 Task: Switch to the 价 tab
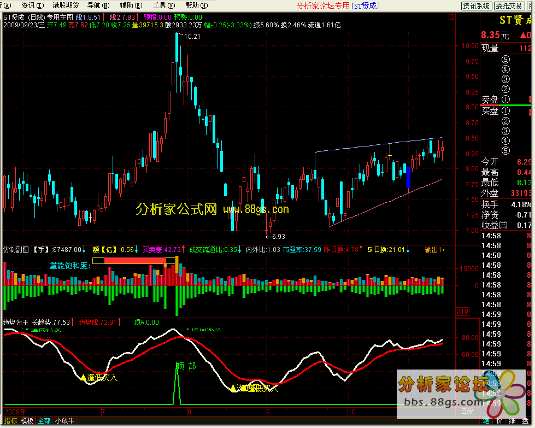(499, 421)
